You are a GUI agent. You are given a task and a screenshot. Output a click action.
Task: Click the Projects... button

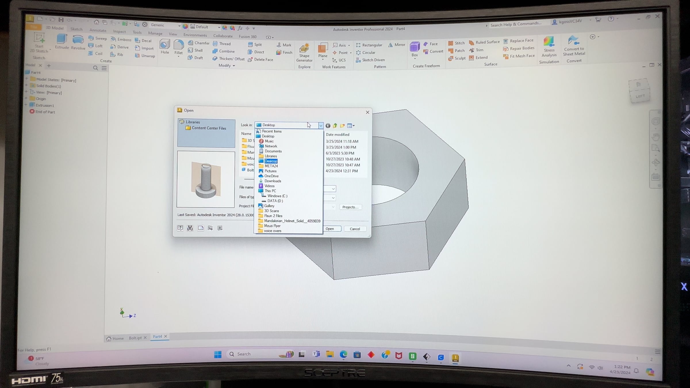pos(350,207)
